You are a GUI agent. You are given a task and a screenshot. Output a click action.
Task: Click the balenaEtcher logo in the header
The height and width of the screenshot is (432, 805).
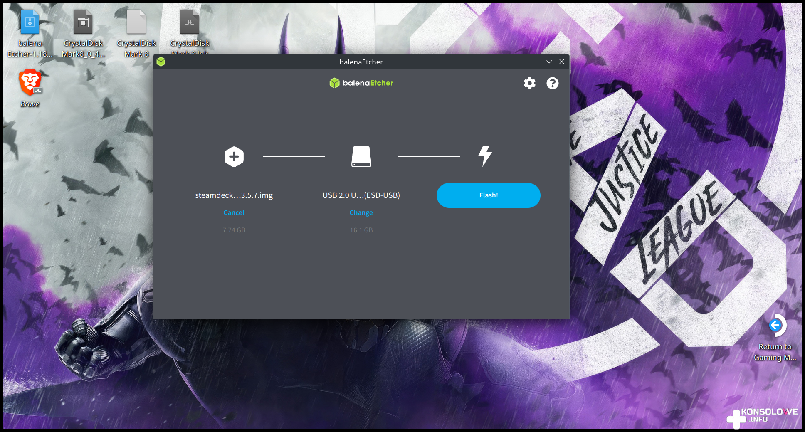[x=361, y=83]
